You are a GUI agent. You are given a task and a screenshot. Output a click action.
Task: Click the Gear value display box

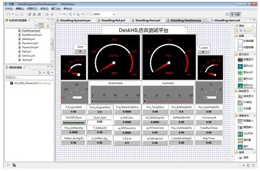[80, 51]
